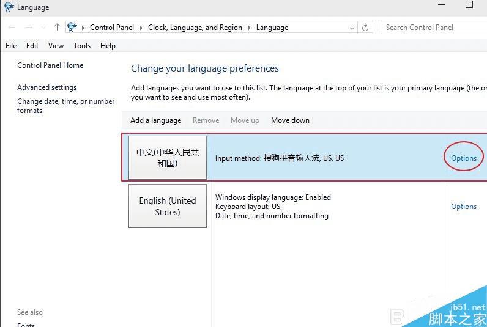Open the Tools menu
This screenshot has width=487, height=327.
pyautogui.click(x=82, y=46)
